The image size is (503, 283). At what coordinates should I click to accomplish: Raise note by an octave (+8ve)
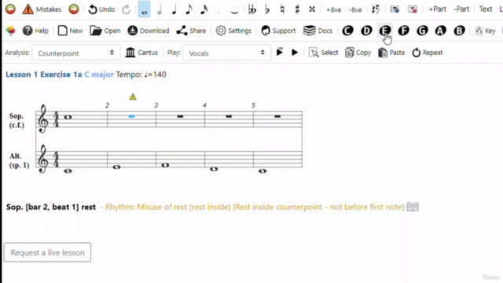click(x=333, y=9)
